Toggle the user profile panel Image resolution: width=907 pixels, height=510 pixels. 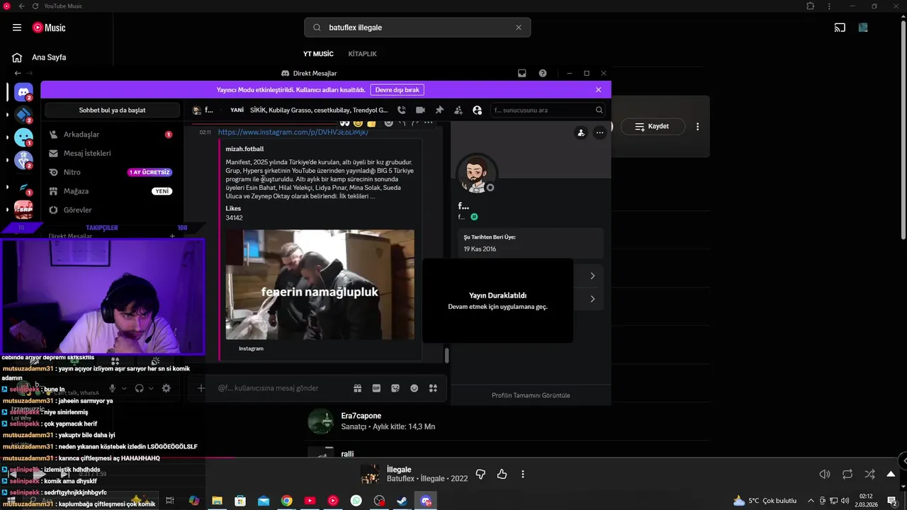click(477, 110)
